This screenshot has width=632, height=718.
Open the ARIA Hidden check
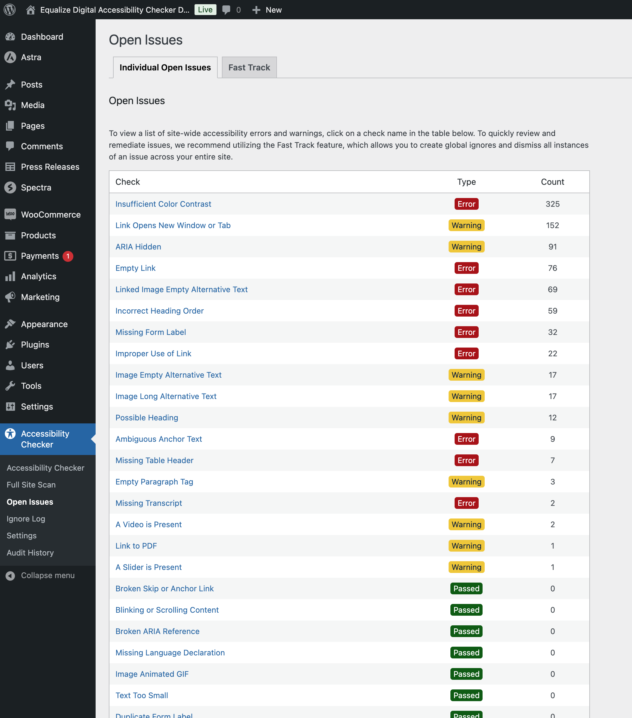(138, 247)
